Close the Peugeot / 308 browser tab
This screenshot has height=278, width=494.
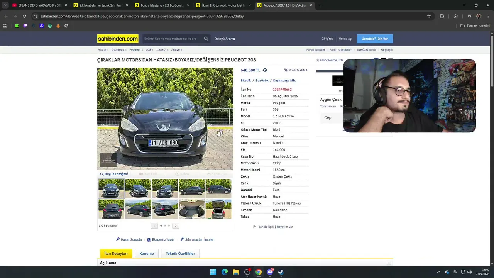(310, 5)
